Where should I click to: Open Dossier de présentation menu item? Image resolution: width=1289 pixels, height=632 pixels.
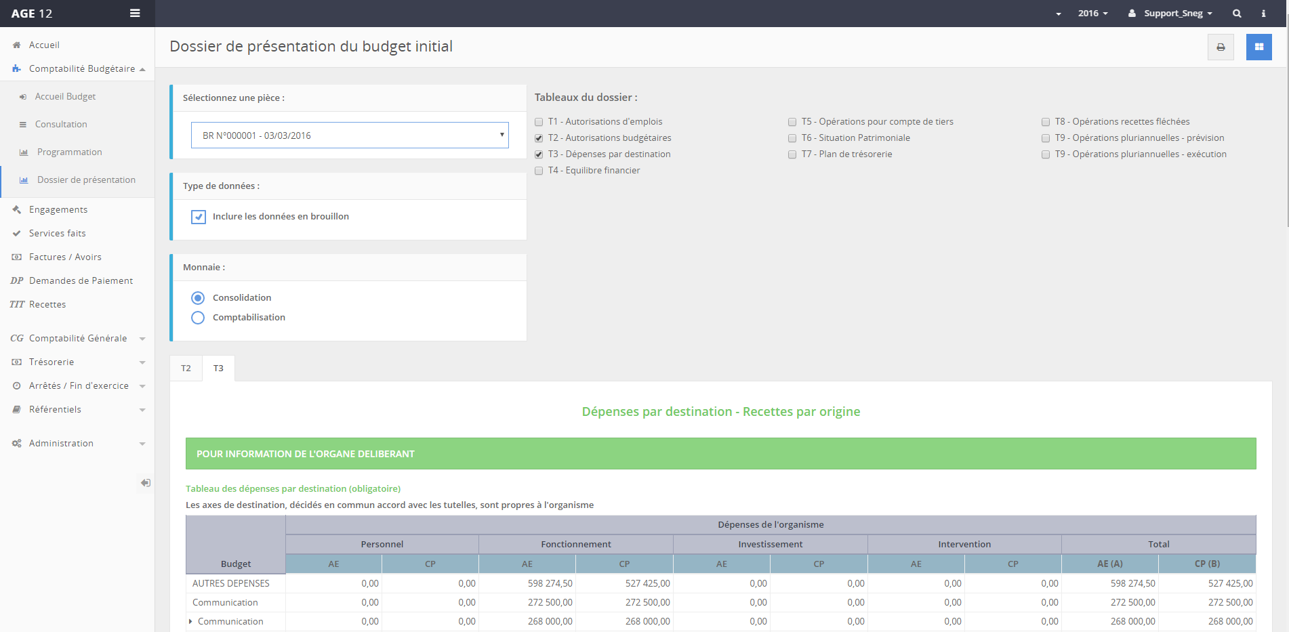86,180
